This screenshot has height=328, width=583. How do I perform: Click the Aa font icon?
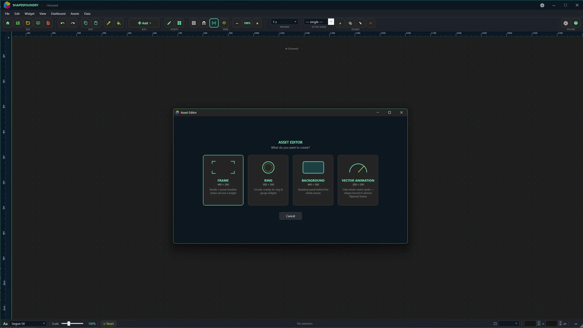[5, 323]
